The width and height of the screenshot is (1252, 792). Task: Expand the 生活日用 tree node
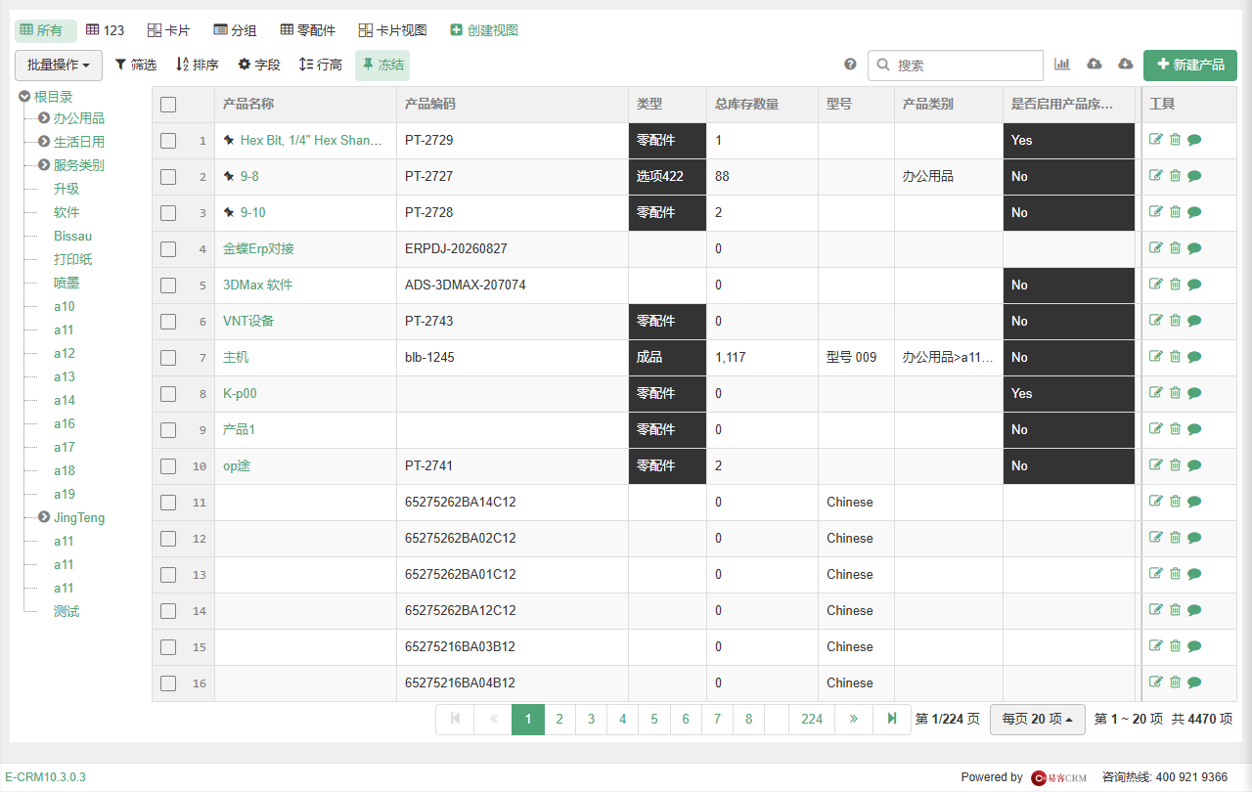point(44,142)
